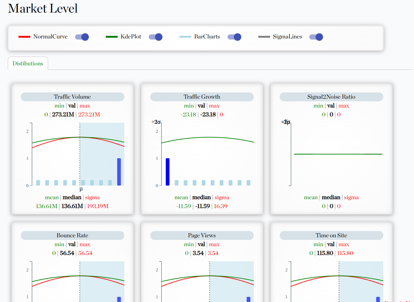The height and width of the screenshot is (302, 414).
Task: Click the Signal2Noise Ratio title label
Action: click(x=331, y=97)
